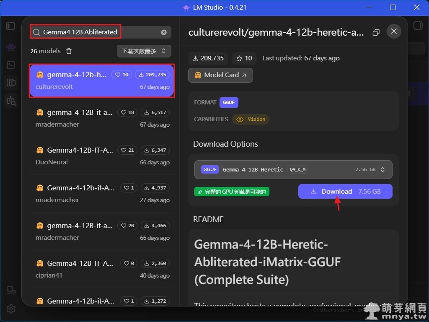Toggle the right panel icon at top right
Image resolution: width=429 pixels, height=322 pixels.
(x=418, y=26)
